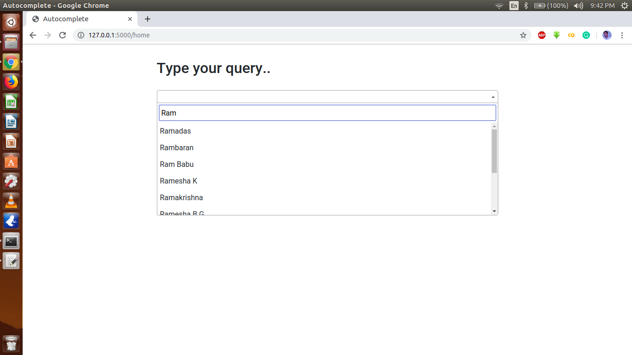Open Chrome three-dot menu
The width and height of the screenshot is (632, 355).
(x=622, y=35)
